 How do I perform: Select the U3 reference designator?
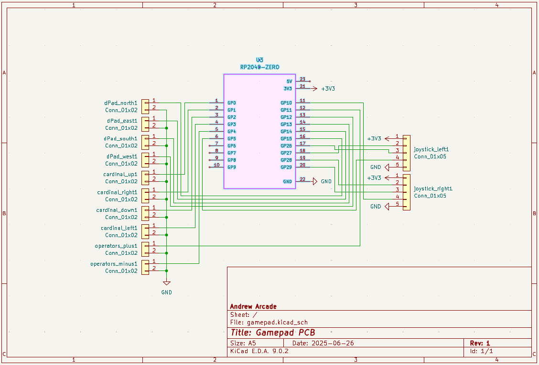[x=260, y=60]
